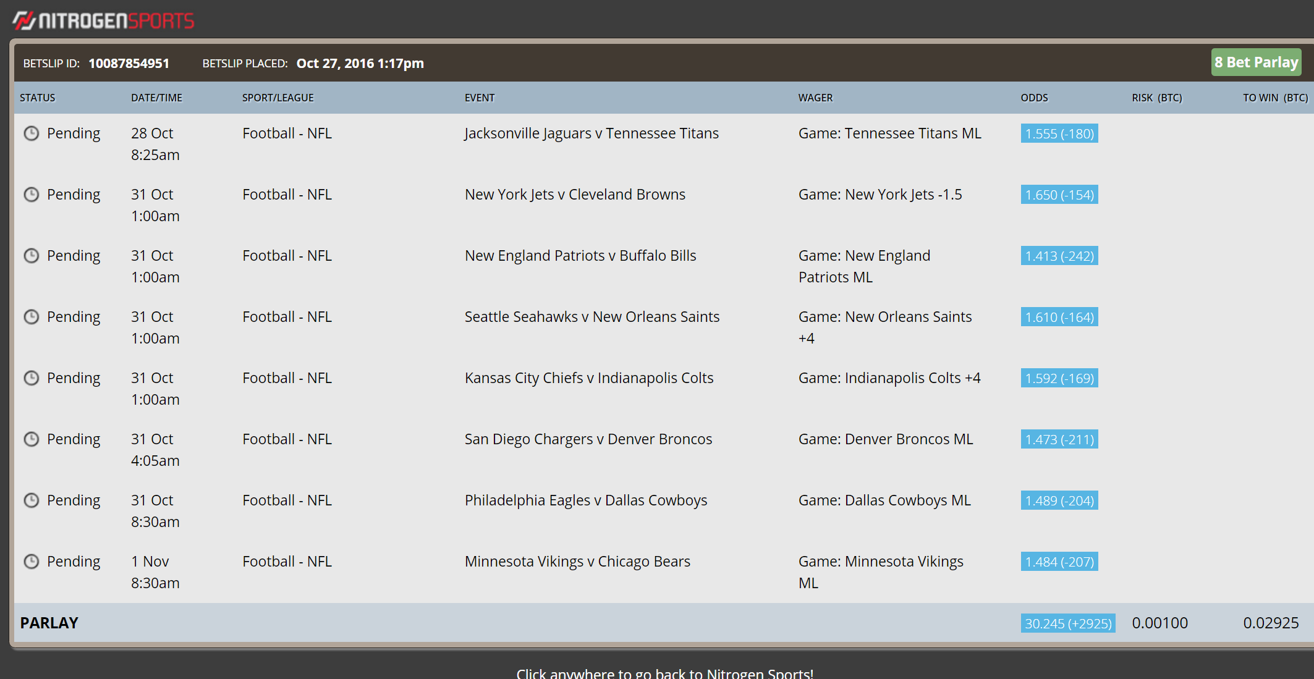Viewport: 1314px width, 679px height.
Task: Click the 1.650 (-154) odds badge
Action: tap(1059, 195)
